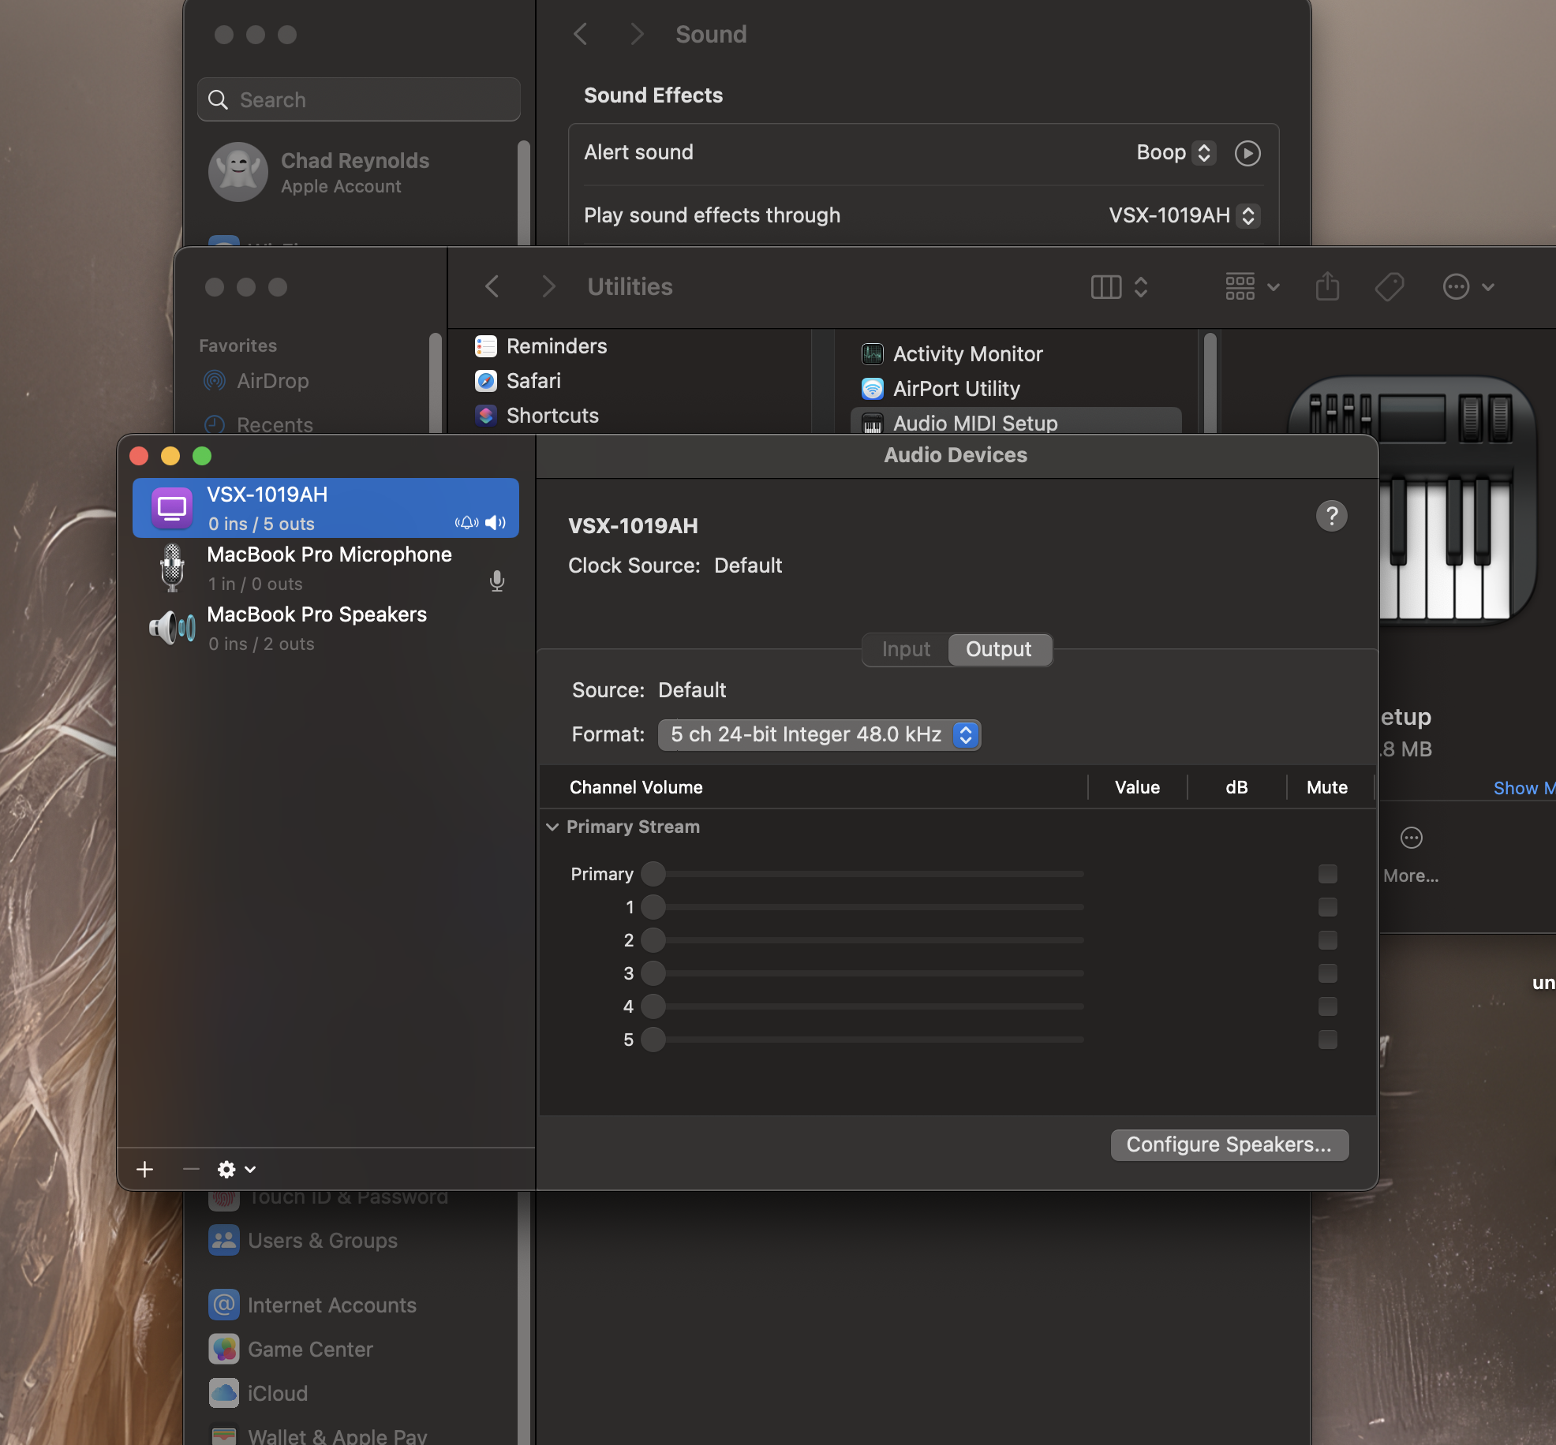Image resolution: width=1556 pixels, height=1445 pixels.
Task: Click the plus add device button
Action: pyautogui.click(x=144, y=1169)
